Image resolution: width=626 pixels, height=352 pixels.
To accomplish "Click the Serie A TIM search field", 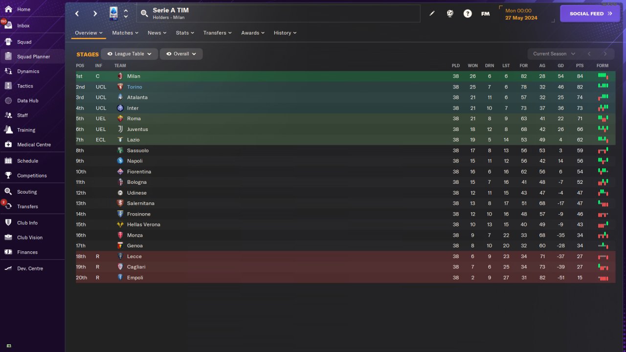I will pyautogui.click(x=279, y=14).
